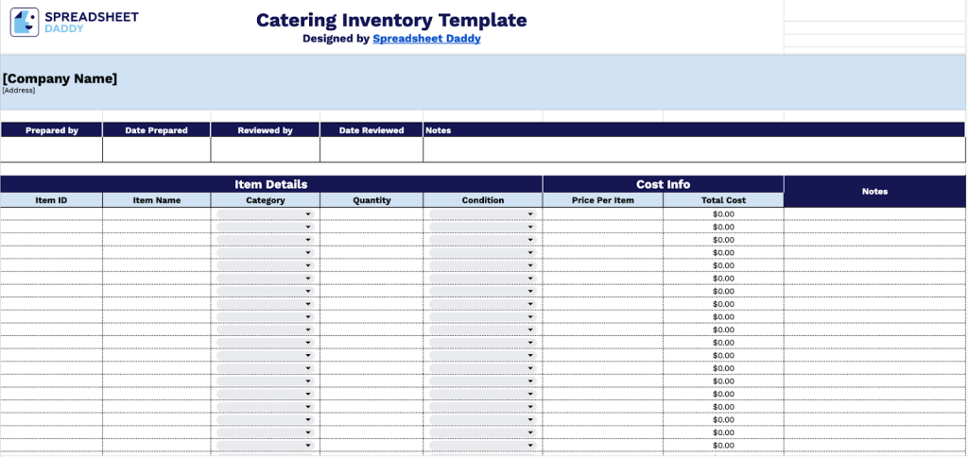Select the blank cell under Date Prepared
This screenshot has width=968, height=457.
(156, 150)
